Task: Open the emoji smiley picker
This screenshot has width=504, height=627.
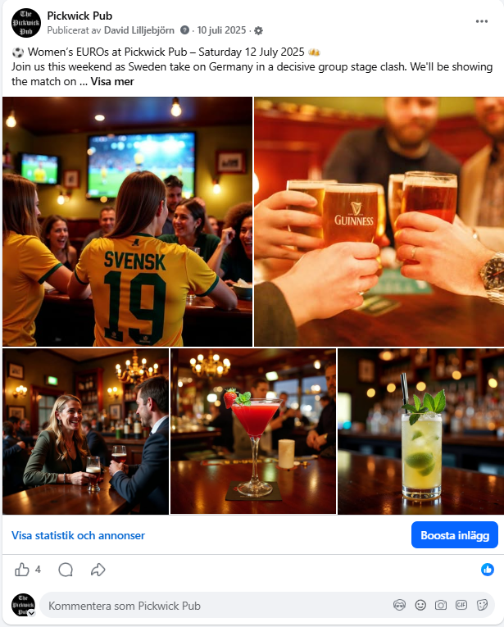Action: 420,605
